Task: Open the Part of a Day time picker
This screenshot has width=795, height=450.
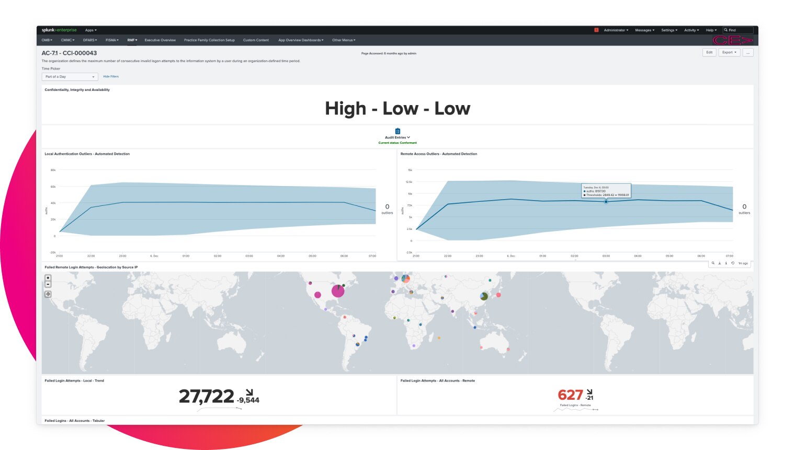Action: point(70,77)
